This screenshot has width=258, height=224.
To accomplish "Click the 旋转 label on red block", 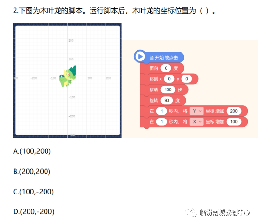I will pyautogui.click(x=153, y=100).
